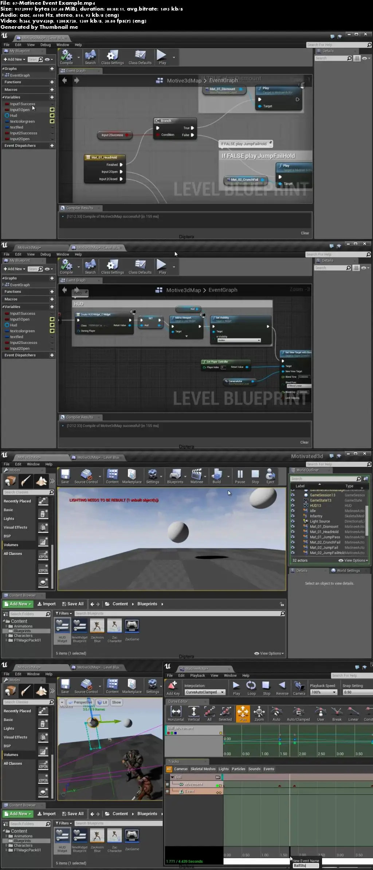Toggle the checkbox beside Movement track
The height and width of the screenshot is (870, 373).
tap(167, 784)
